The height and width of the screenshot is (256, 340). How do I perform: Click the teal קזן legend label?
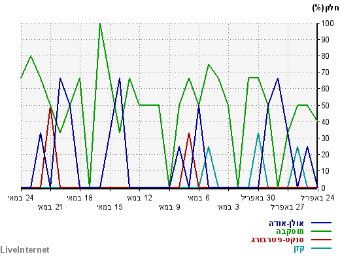click(299, 248)
